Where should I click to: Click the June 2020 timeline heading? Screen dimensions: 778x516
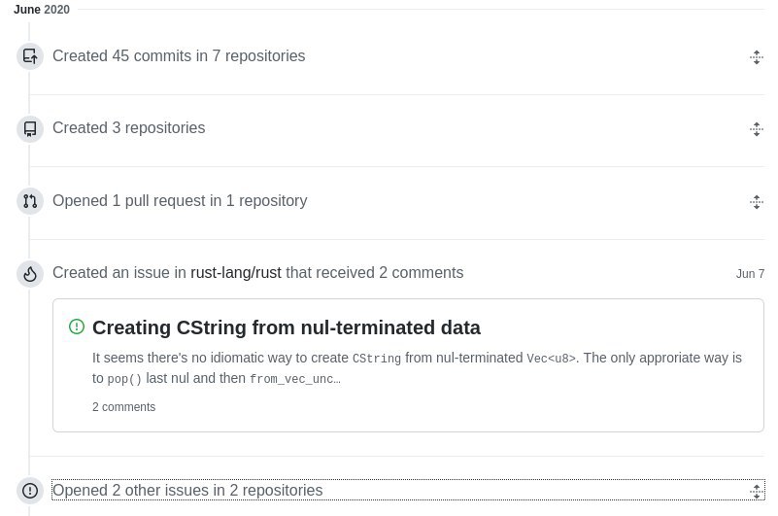[x=42, y=10]
